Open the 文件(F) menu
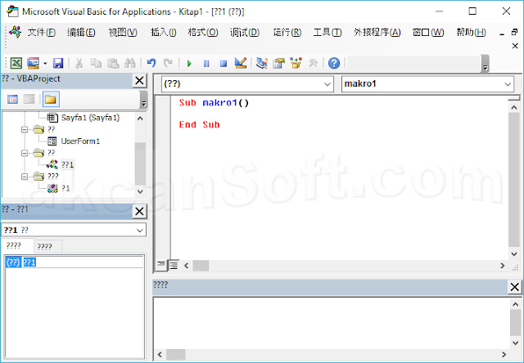The height and width of the screenshot is (363, 524). click(42, 33)
